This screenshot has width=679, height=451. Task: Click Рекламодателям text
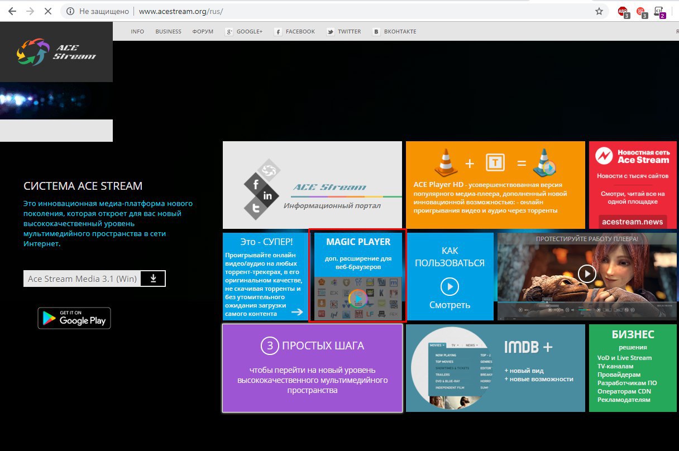(x=624, y=400)
